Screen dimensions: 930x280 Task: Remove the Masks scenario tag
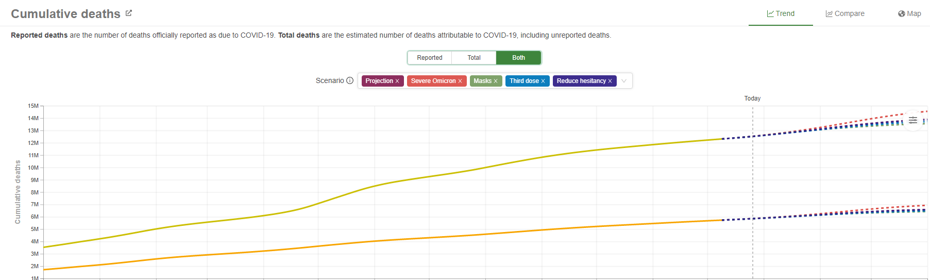click(x=496, y=81)
